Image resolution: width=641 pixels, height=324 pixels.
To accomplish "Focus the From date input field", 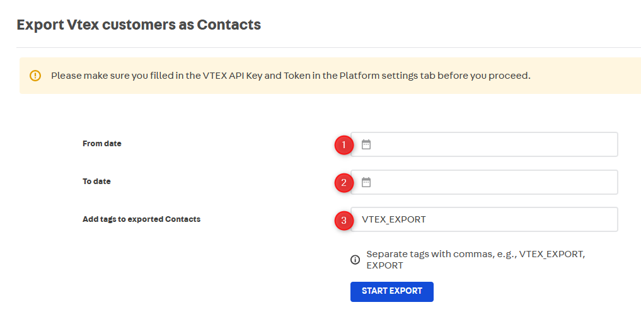I will [484, 144].
